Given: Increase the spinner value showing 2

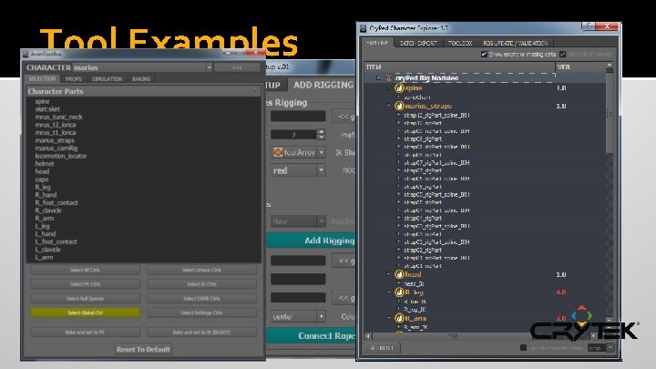Looking at the screenshot, I should (321, 132).
